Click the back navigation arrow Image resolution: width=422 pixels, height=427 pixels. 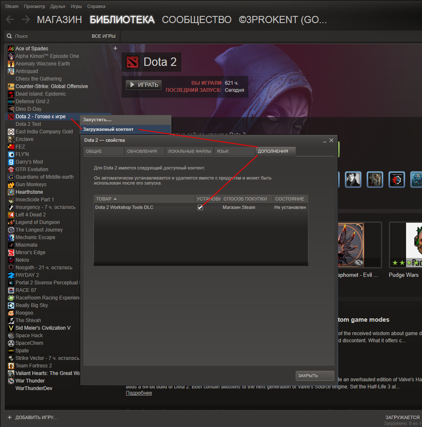pyautogui.click(x=10, y=20)
